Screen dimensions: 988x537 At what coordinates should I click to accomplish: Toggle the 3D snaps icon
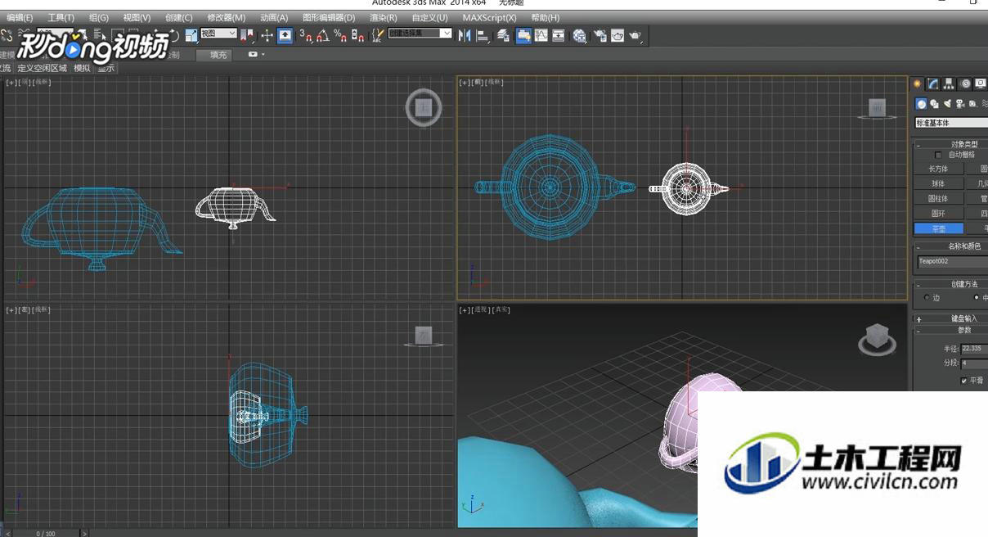(x=306, y=35)
